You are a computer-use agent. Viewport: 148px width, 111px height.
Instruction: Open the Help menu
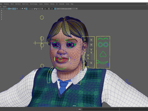(x=72, y=4)
